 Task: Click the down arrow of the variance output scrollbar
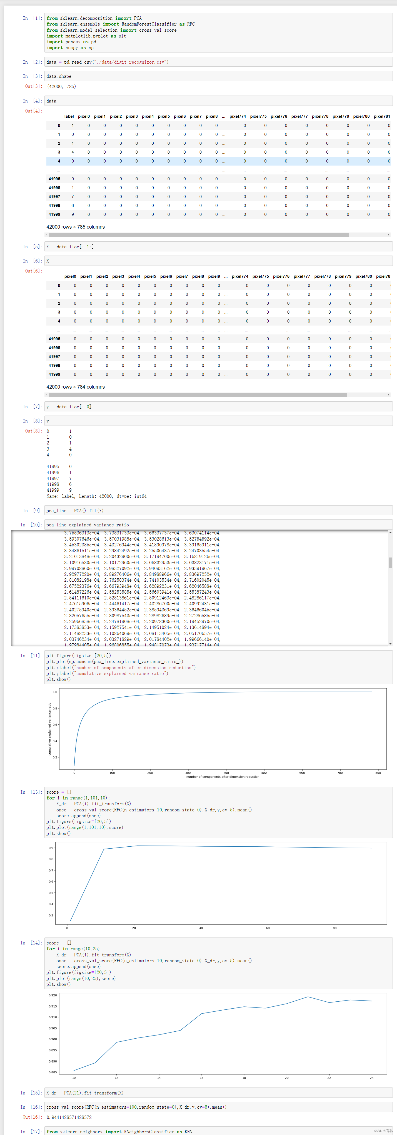390,644
